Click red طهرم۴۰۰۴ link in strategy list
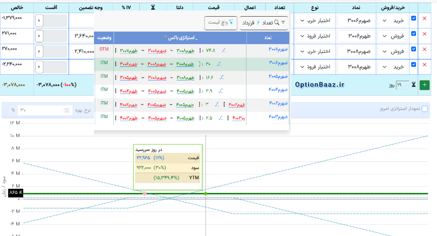The height and width of the screenshot is (236, 437). (x=129, y=91)
